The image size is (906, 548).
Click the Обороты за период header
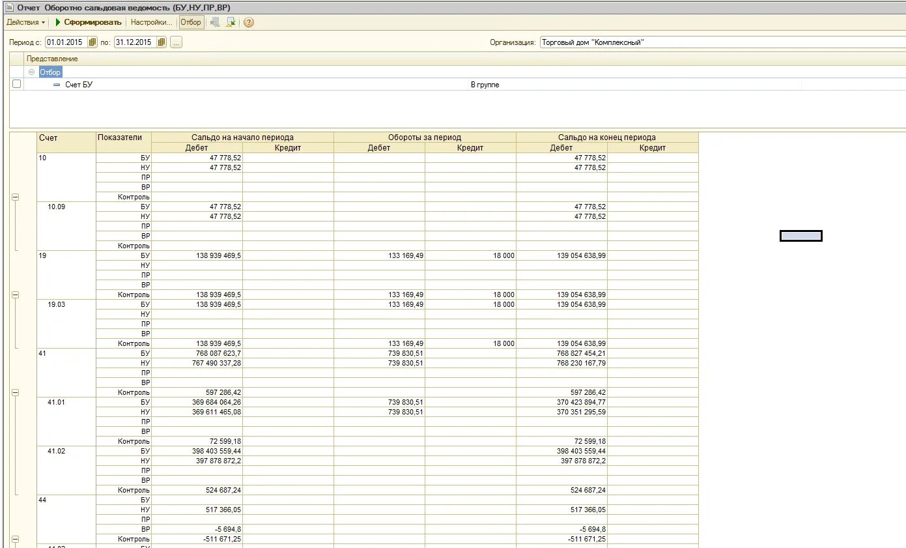click(x=425, y=137)
